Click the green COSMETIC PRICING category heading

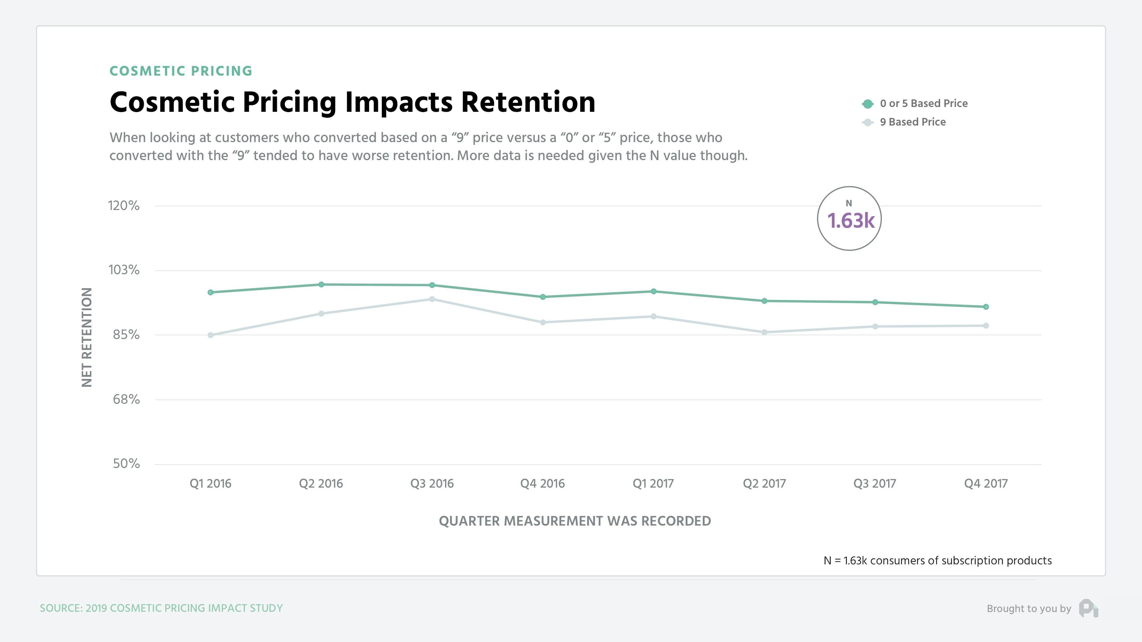tap(181, 71)
